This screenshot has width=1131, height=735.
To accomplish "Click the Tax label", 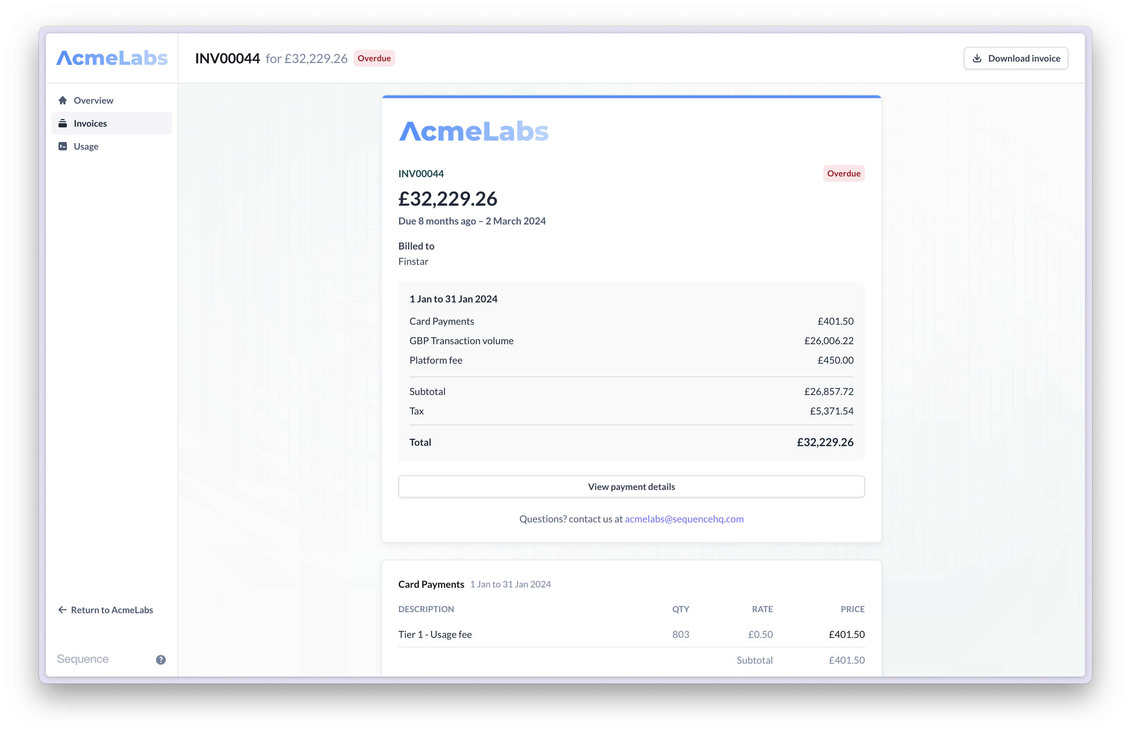I will 416,411.
